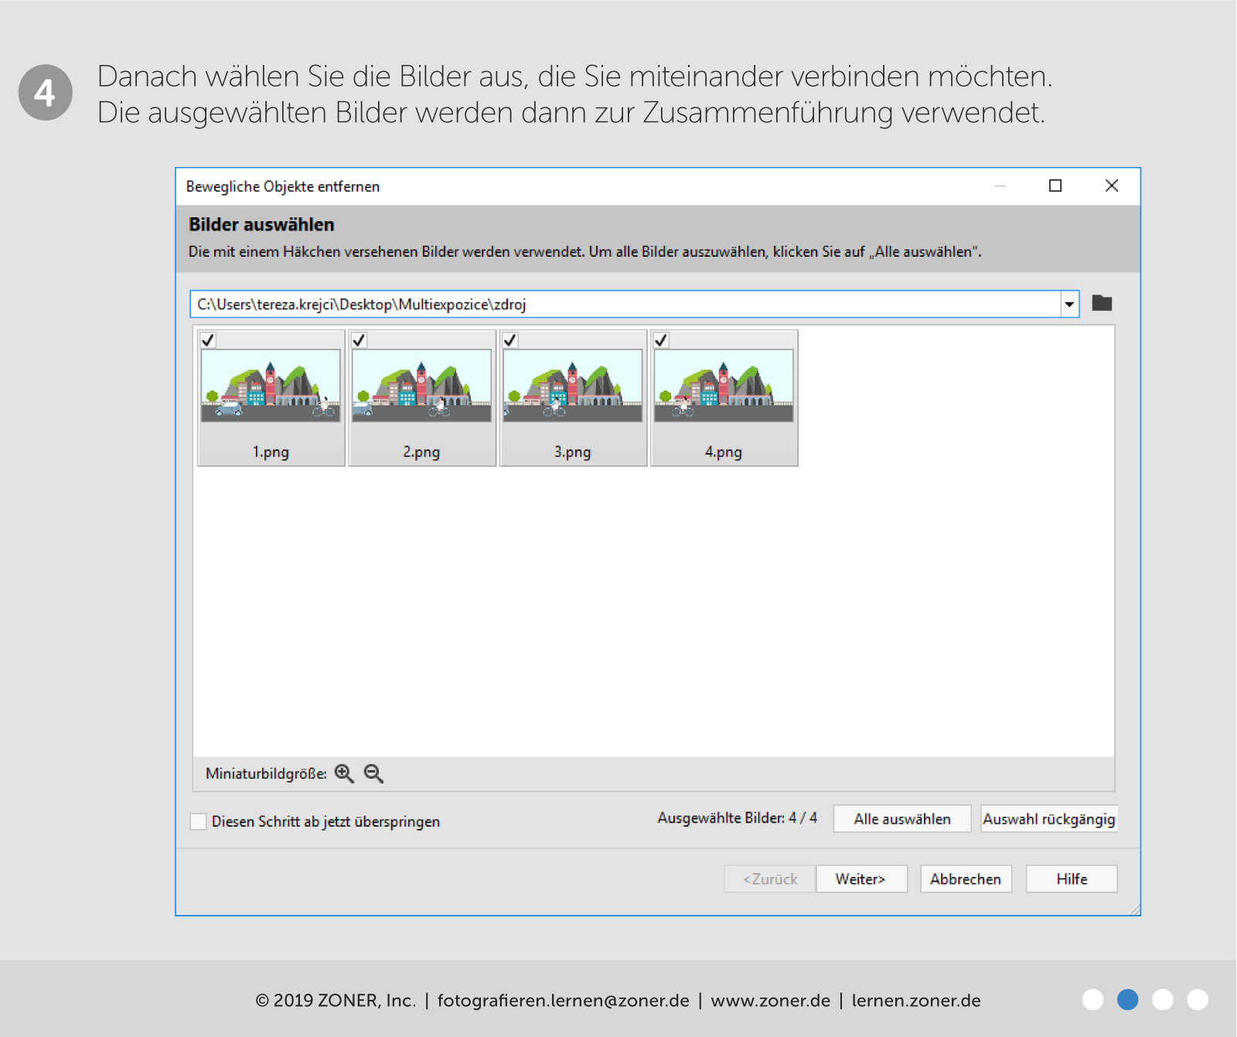Open the browse folder icon
1237x1037 pixels.
(1102, 303)
